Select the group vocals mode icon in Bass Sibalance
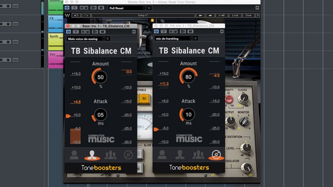The image size is (333, 187). 110,155
